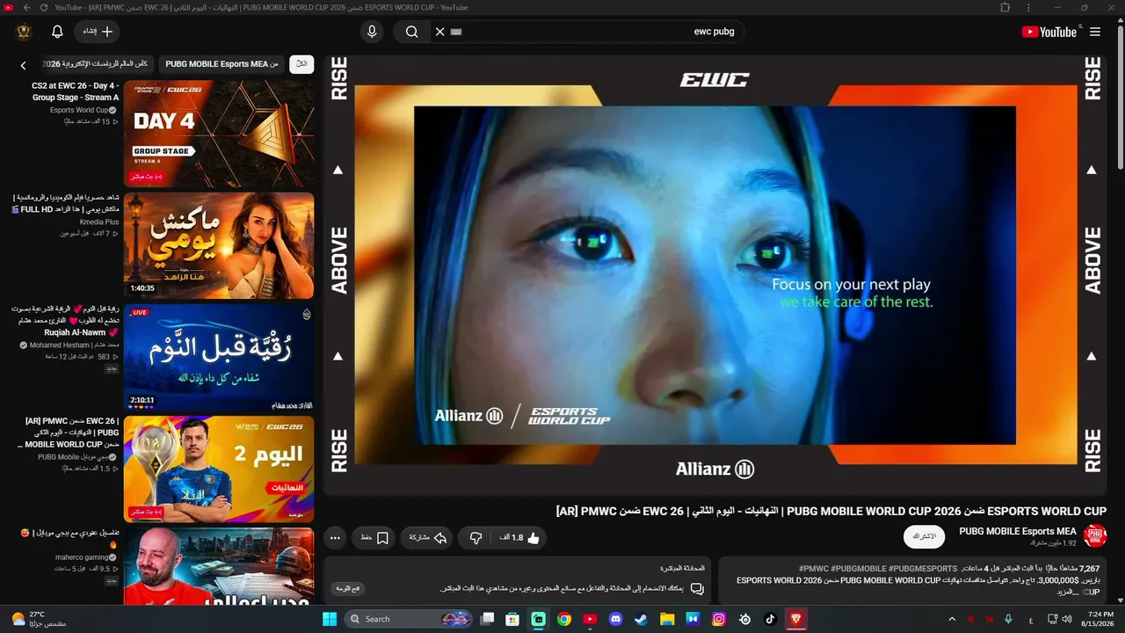1125x633 pixels.
Task: Open the account avatar menu
Action: [24, 32]
